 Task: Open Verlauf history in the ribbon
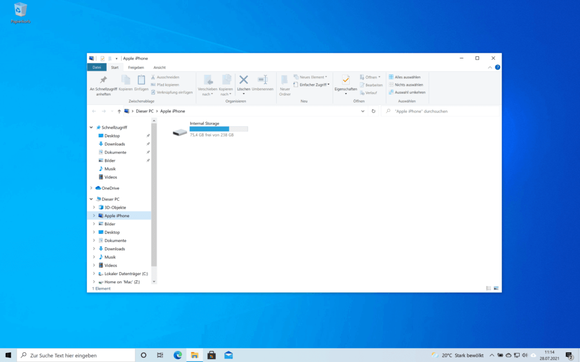(x=368, y=93)
